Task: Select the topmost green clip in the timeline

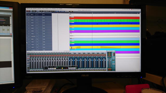Action: tap(105, 21)
